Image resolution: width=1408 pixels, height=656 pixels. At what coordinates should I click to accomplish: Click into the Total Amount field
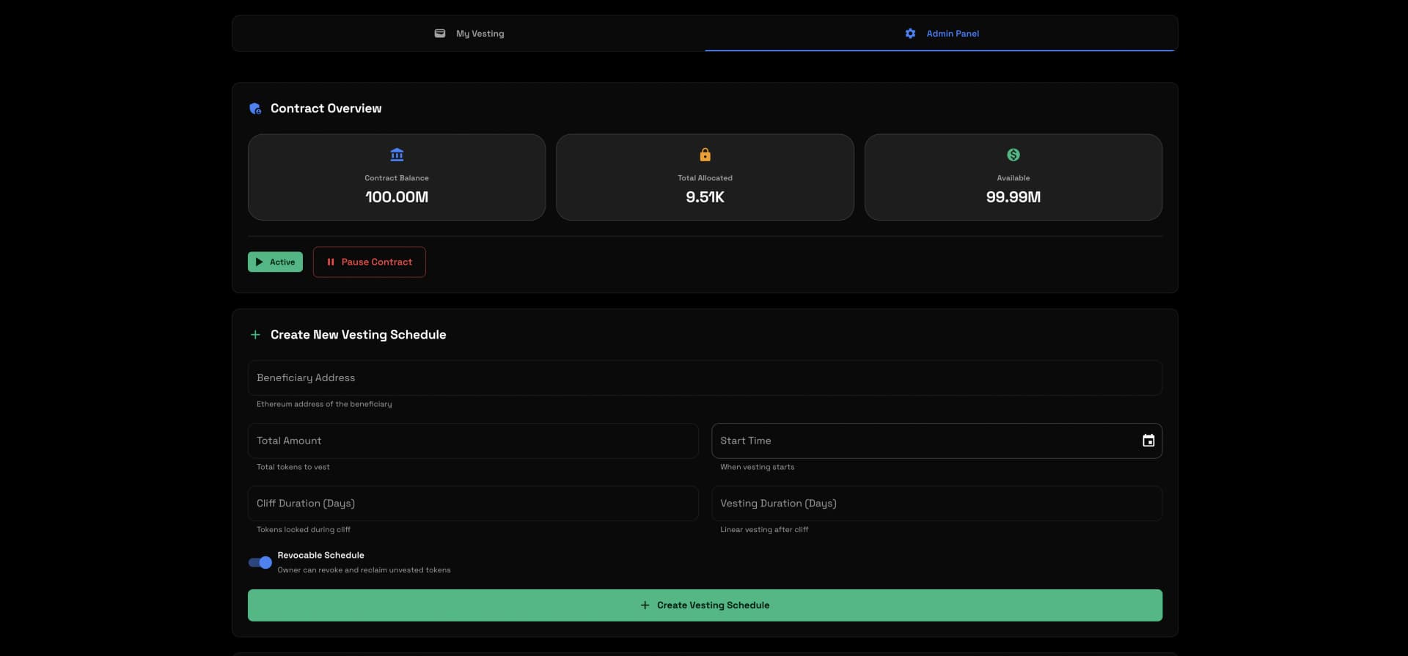tap(473, 441)
